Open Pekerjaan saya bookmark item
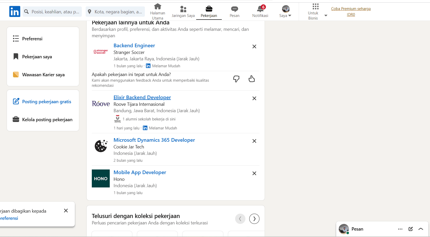430x237 pixels. 32,57
